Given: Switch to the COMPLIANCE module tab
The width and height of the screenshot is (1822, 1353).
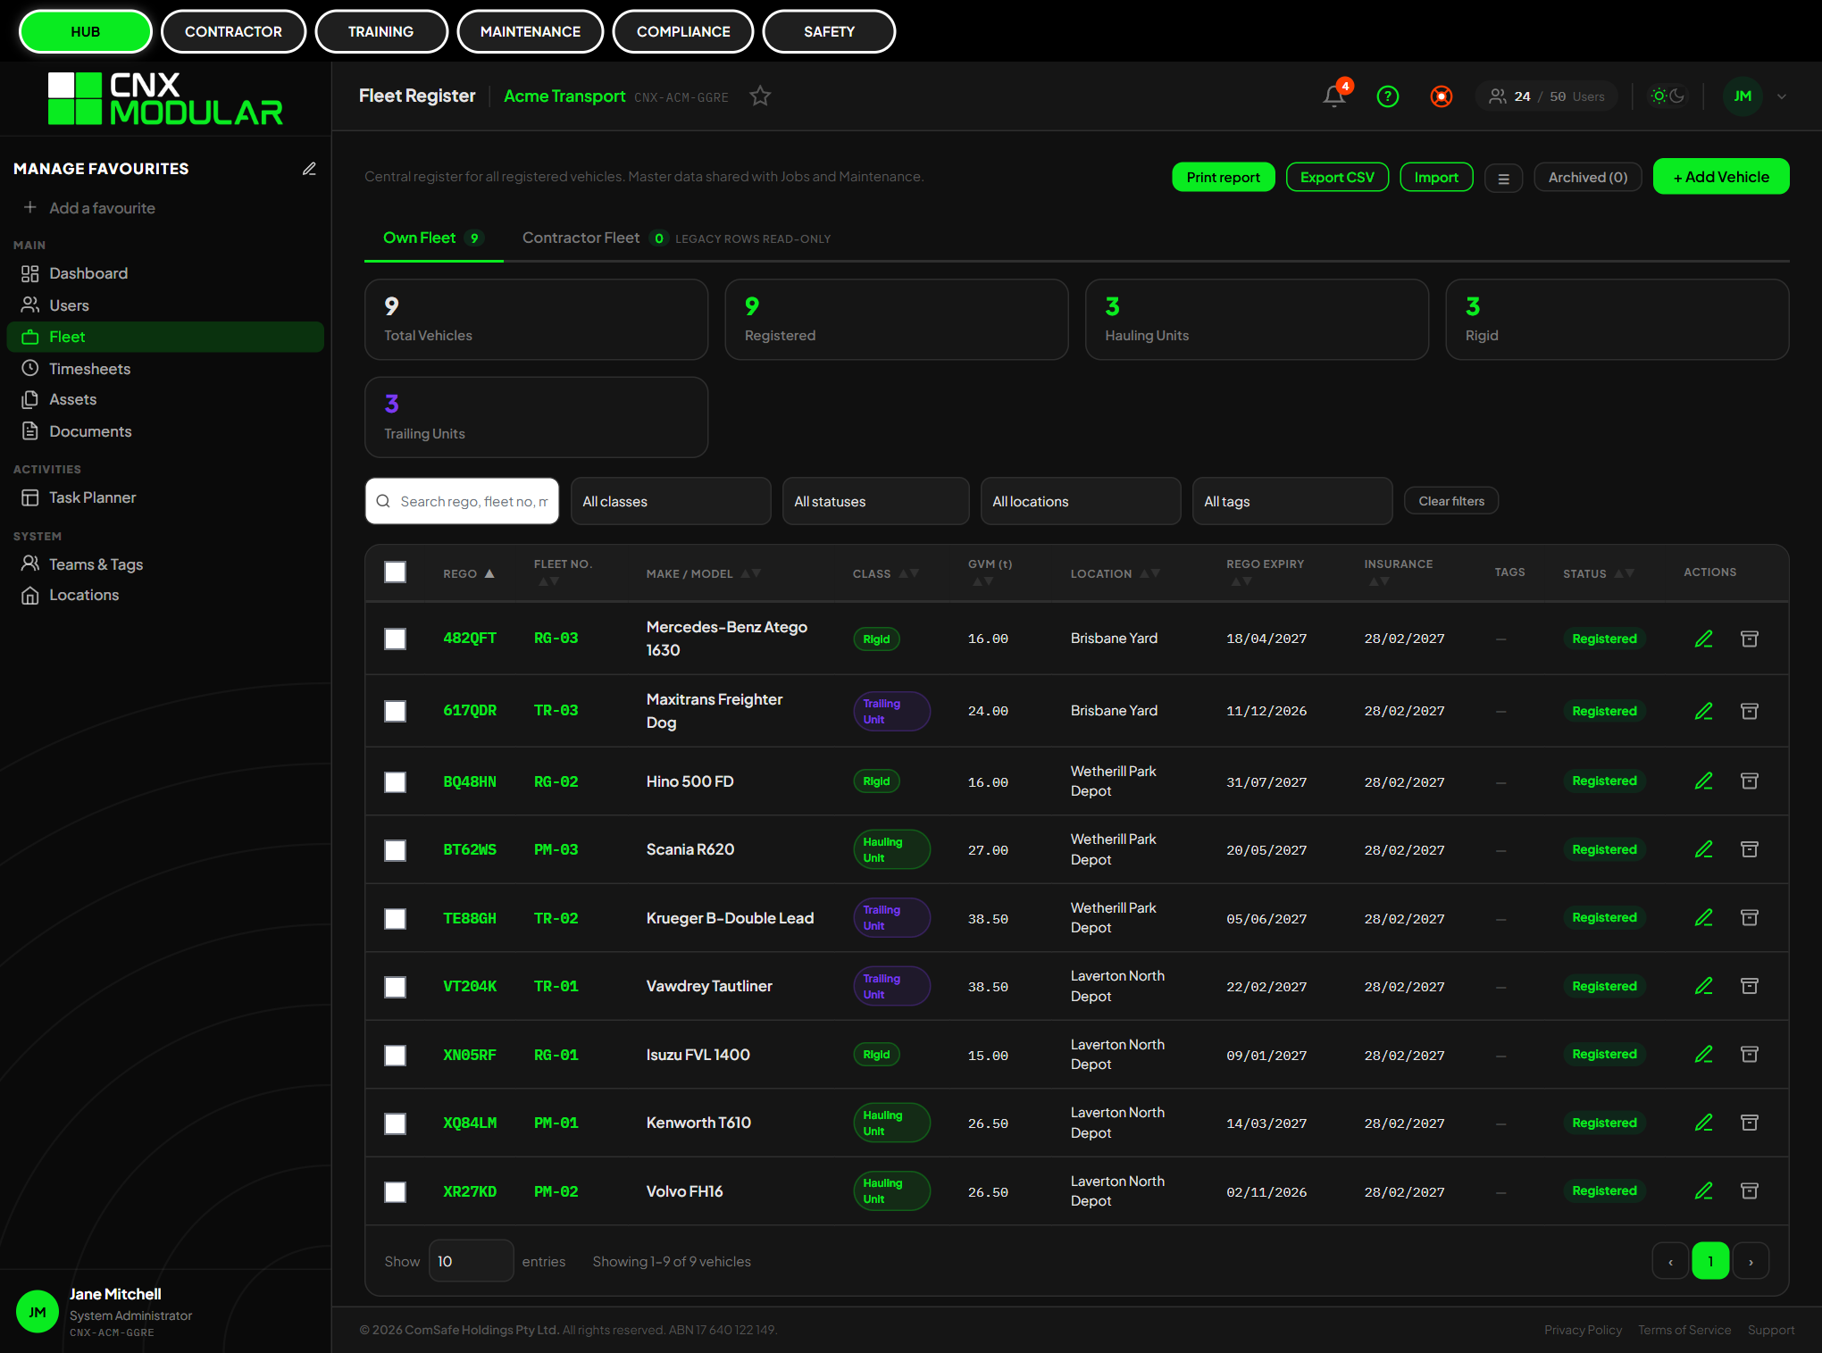Looking at the screenshot, I should pos(683,31).
